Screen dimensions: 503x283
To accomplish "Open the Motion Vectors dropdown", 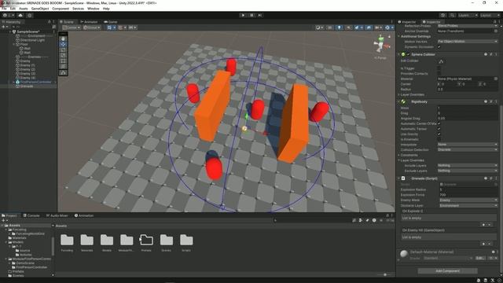I will (x=468, y=42).
